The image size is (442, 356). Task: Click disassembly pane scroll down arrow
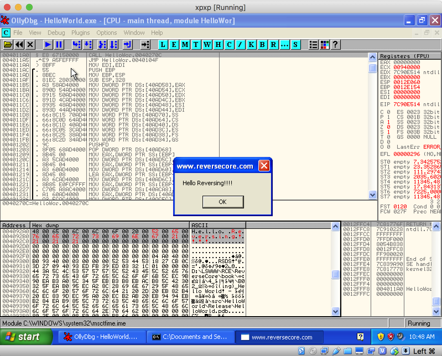point(373,195)
